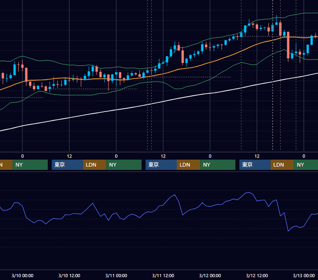Click the tall red candlestick before 3/13 00:00

coord(288,45)
